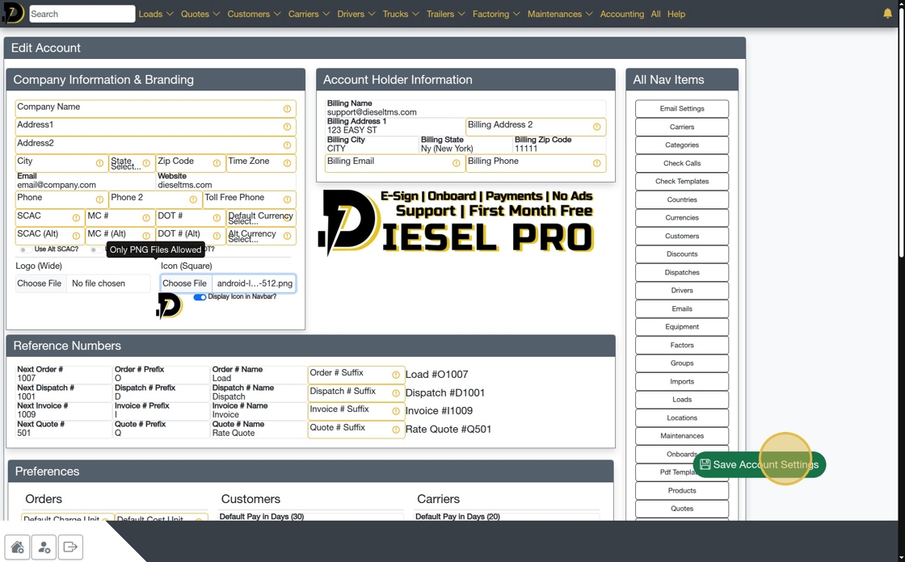Viewport: 905px width, 562px height.
Task: Open Currencies in All Nav Items
Action: pyautogui.click(x=682, y=217)
